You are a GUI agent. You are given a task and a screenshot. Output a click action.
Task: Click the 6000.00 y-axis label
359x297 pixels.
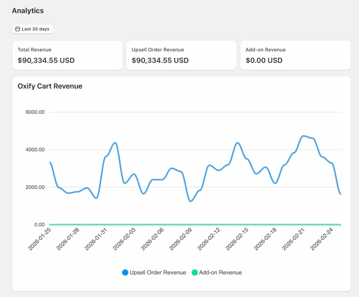[x=35, y=112]
